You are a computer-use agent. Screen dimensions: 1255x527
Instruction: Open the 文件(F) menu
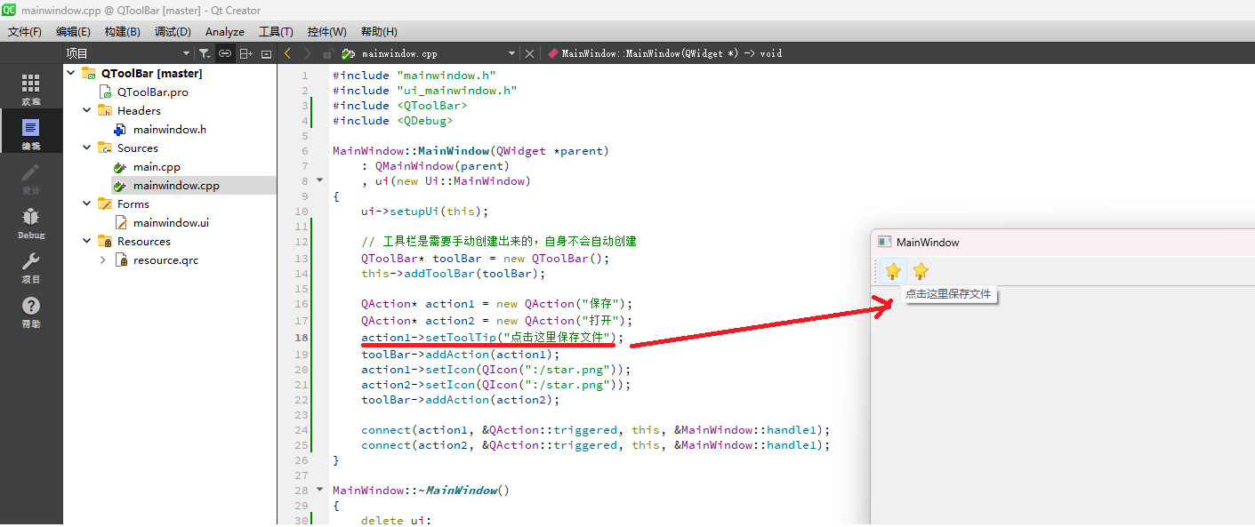point(25,31)
